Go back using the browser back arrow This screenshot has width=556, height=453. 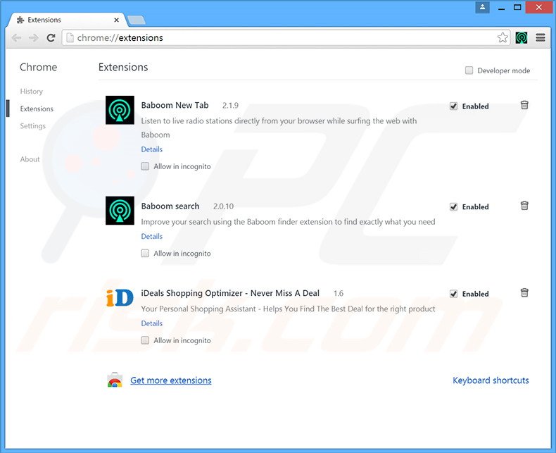tap(16, 37)
